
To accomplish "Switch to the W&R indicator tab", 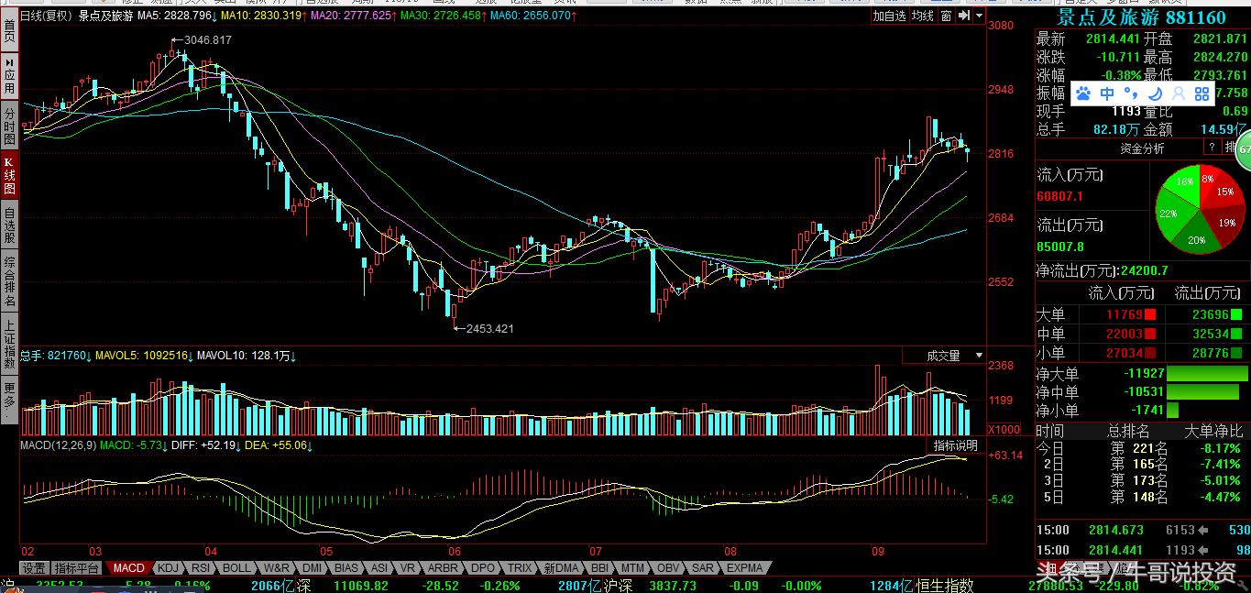I will (x=276, y=568).
